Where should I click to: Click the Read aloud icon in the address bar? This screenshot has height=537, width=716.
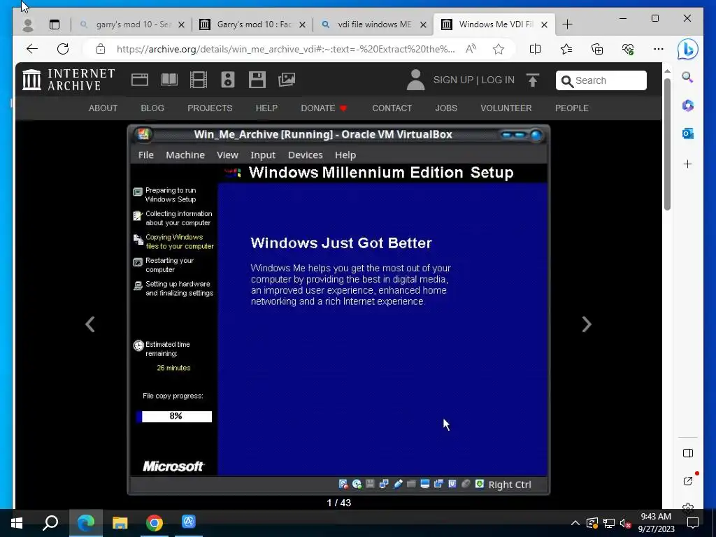pyautogui.click(x=471, y=49)
